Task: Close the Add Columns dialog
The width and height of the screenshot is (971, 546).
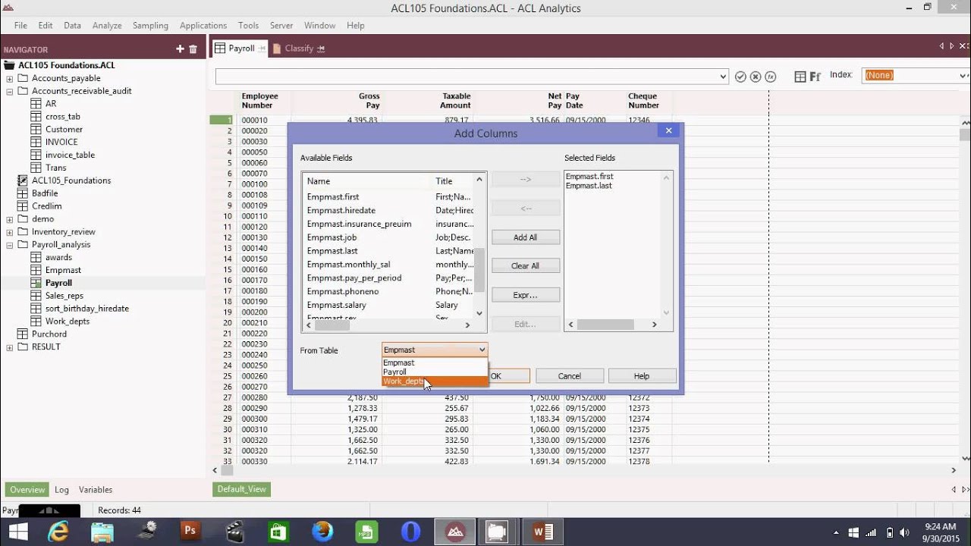Action: (x=668, y=130)
